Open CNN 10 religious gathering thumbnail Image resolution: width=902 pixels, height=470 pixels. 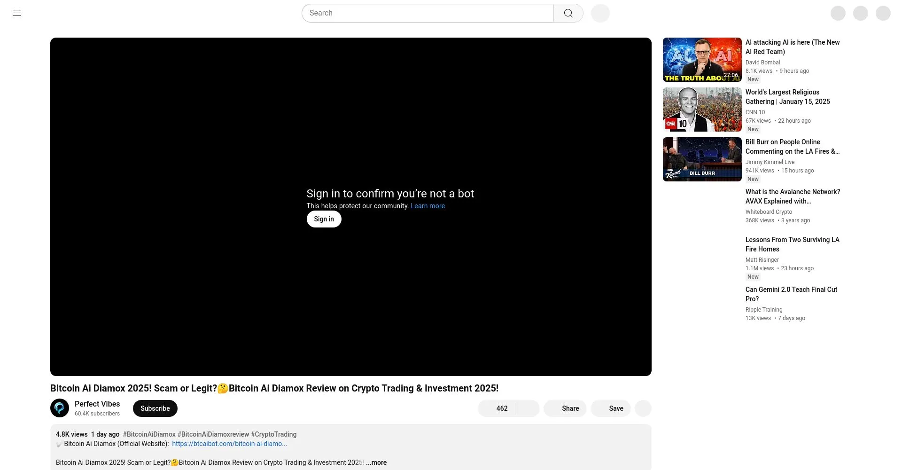tap(702, 110)
